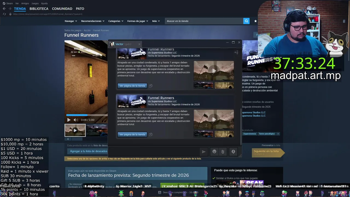Click left arrow of the thumbnail strip
The image size is (350, 197).
tap(68, 139)
